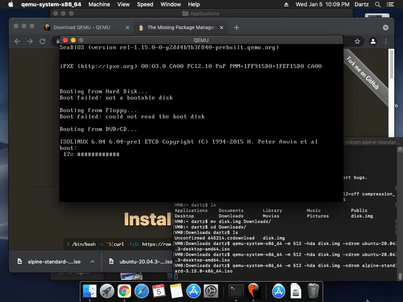Open the View menu
Viewport: 403px width, 302px height.
(x=123, y=4)
